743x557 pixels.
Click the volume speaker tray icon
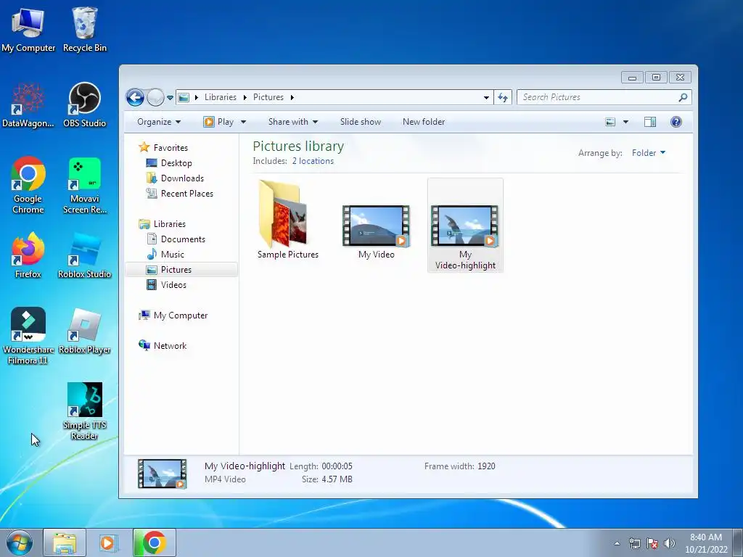[670, 543]
